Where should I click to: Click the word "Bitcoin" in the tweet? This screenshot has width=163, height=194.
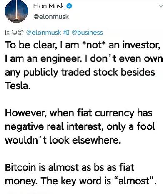[x=20, y=167]
